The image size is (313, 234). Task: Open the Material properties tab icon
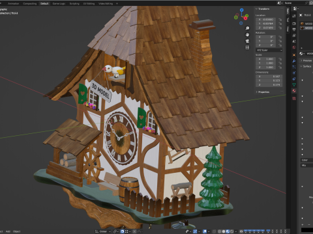coord(294,91)
